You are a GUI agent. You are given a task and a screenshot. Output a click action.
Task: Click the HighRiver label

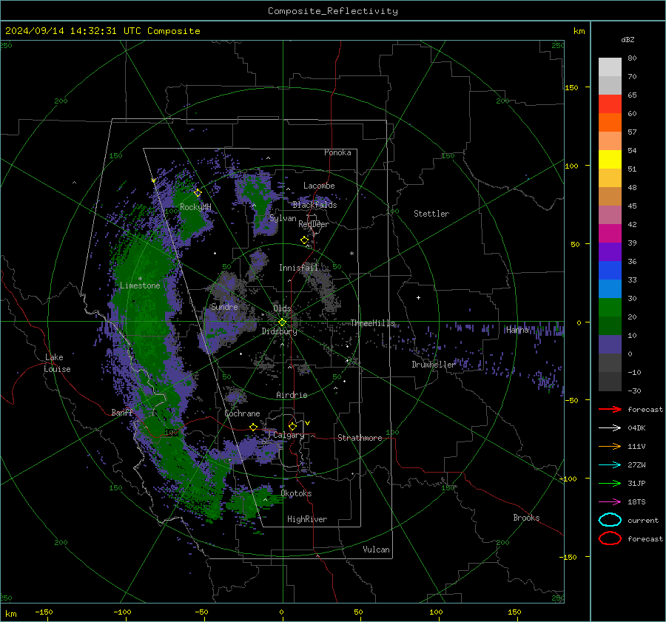[307, 519]
